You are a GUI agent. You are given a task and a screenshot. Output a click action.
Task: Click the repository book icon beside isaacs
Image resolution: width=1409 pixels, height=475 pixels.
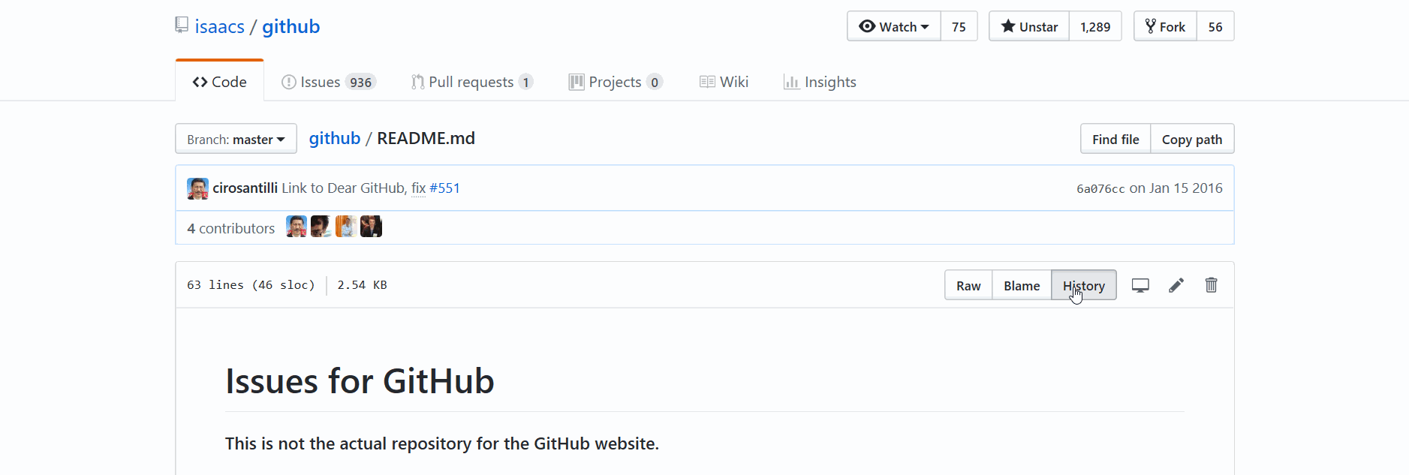click(180, 24)
